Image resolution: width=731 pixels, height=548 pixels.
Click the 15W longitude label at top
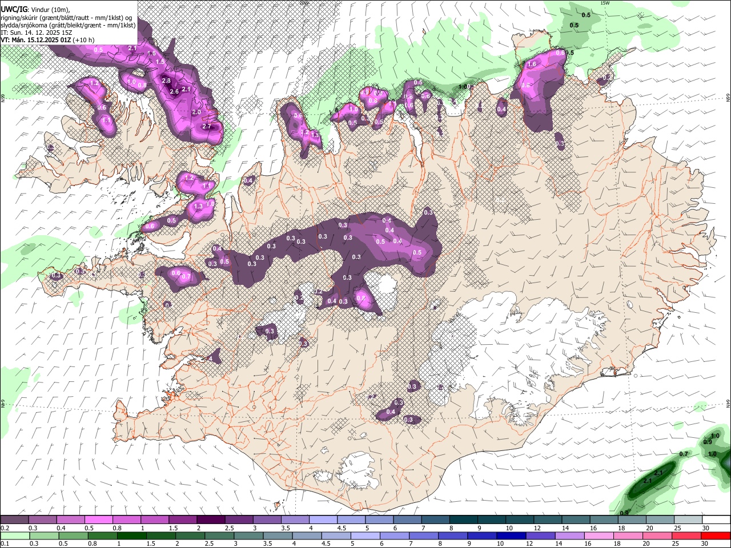(x=604, y=3)
